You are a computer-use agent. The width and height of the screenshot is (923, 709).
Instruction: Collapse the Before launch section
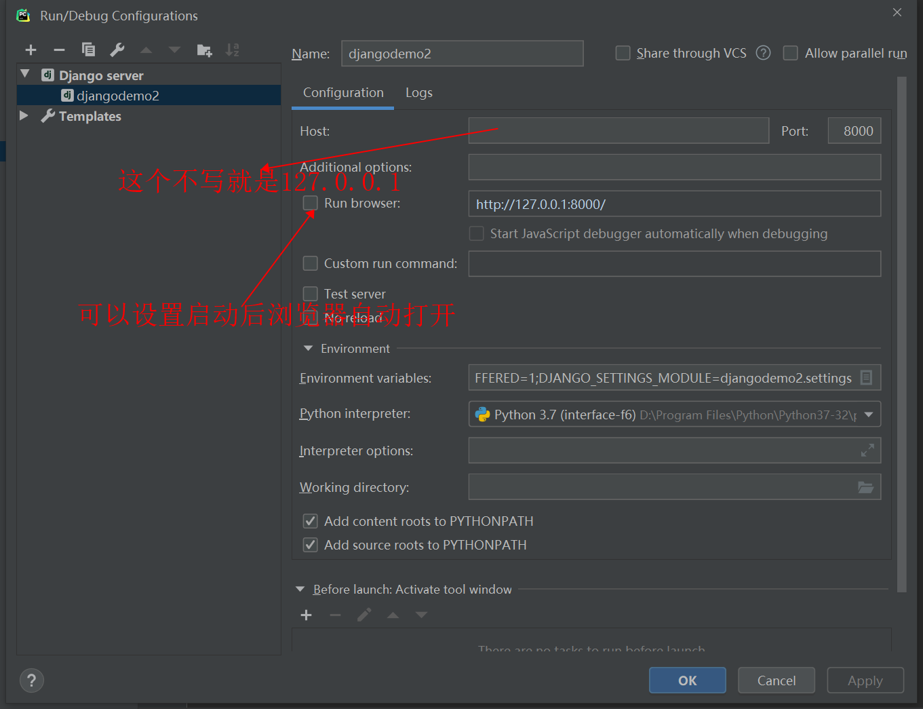tap(300, 590)
